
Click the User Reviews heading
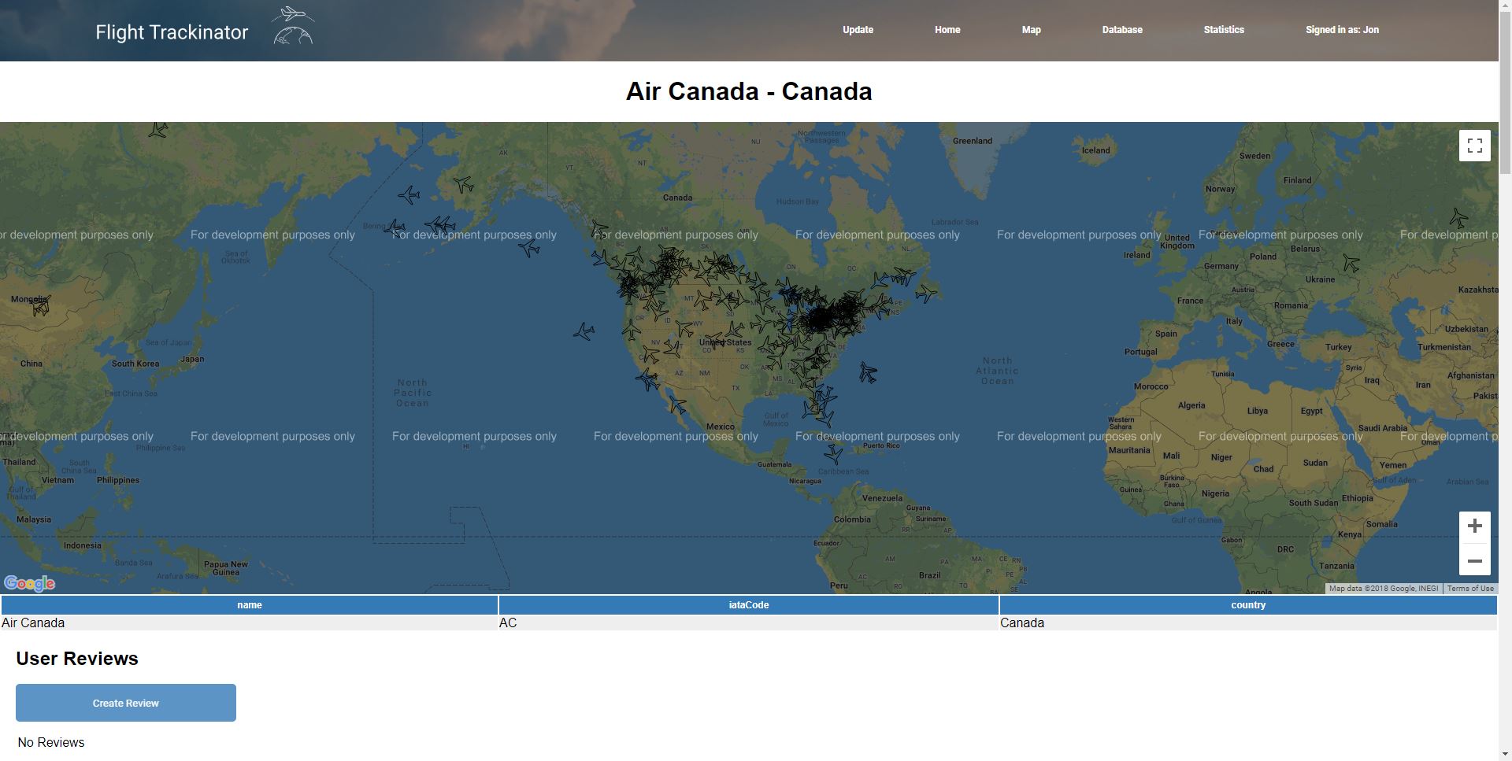(77, 659)
